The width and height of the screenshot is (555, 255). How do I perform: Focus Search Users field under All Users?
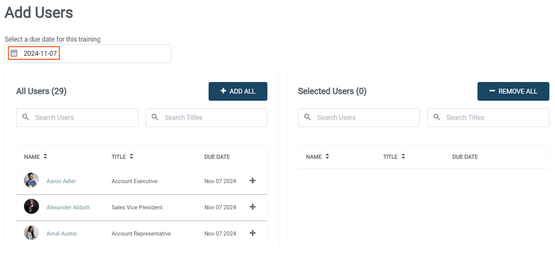(82, 118)
